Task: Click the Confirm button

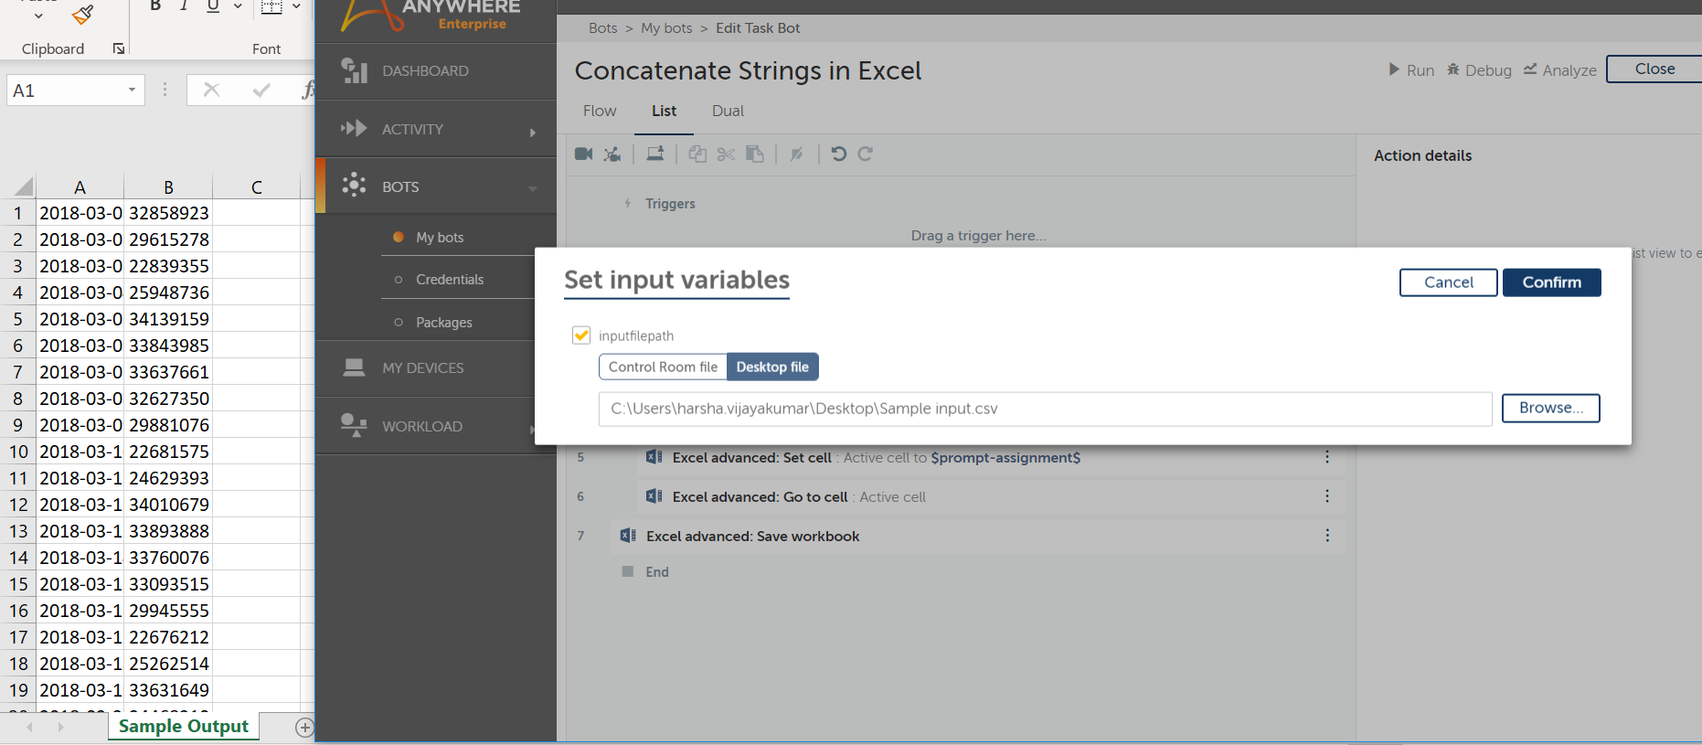Action: (1551, 282)
